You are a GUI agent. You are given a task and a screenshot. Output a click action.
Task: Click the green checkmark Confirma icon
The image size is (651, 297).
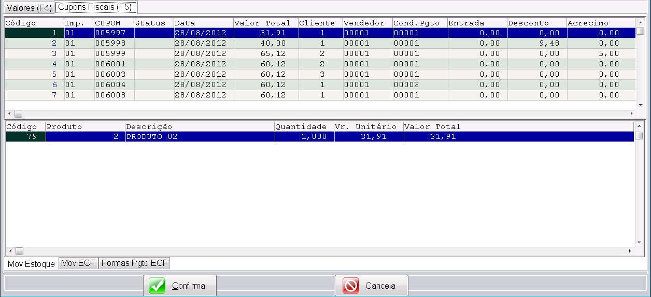[x=157, y=286]
